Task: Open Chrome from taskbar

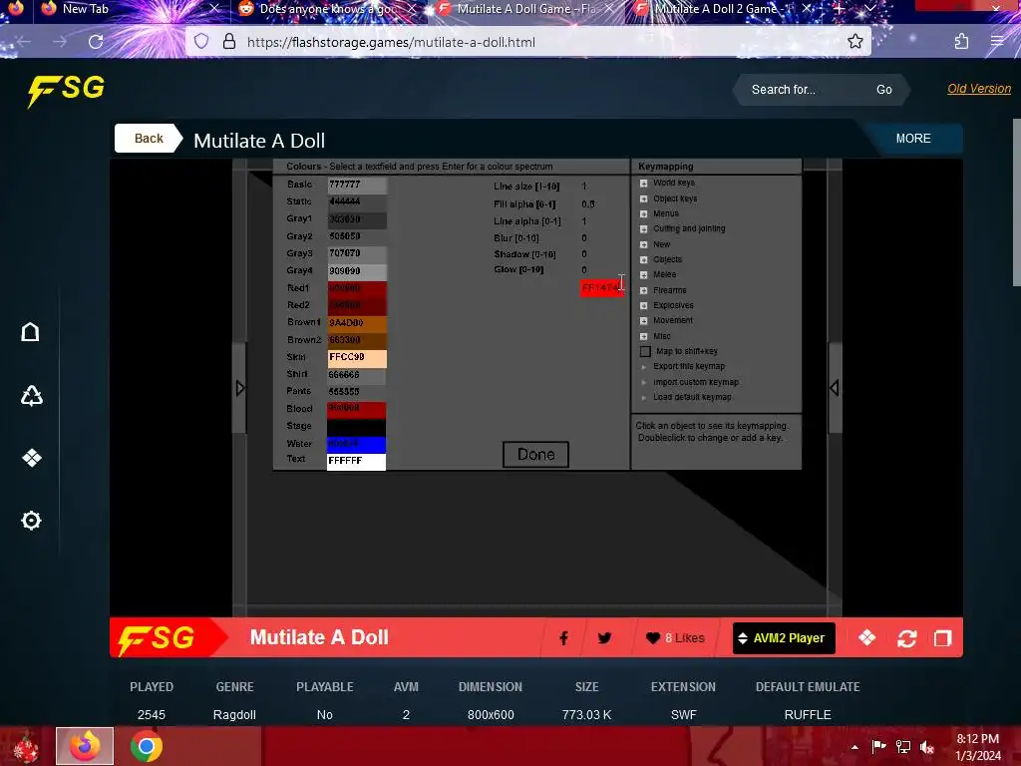Action: [x=147, y=746]
